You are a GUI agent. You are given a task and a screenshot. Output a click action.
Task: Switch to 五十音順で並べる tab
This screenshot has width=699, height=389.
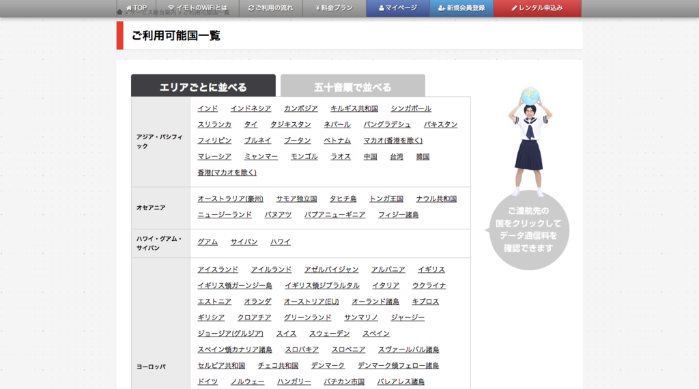pyautogui.click(x=353, y=86)
